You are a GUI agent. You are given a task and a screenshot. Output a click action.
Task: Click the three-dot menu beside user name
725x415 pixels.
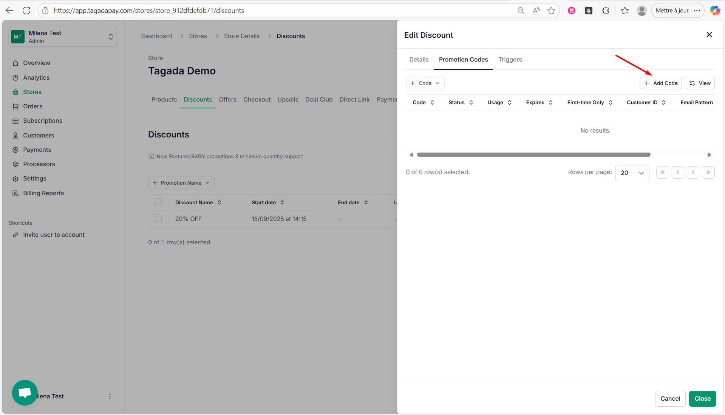(x=110, y=396)
